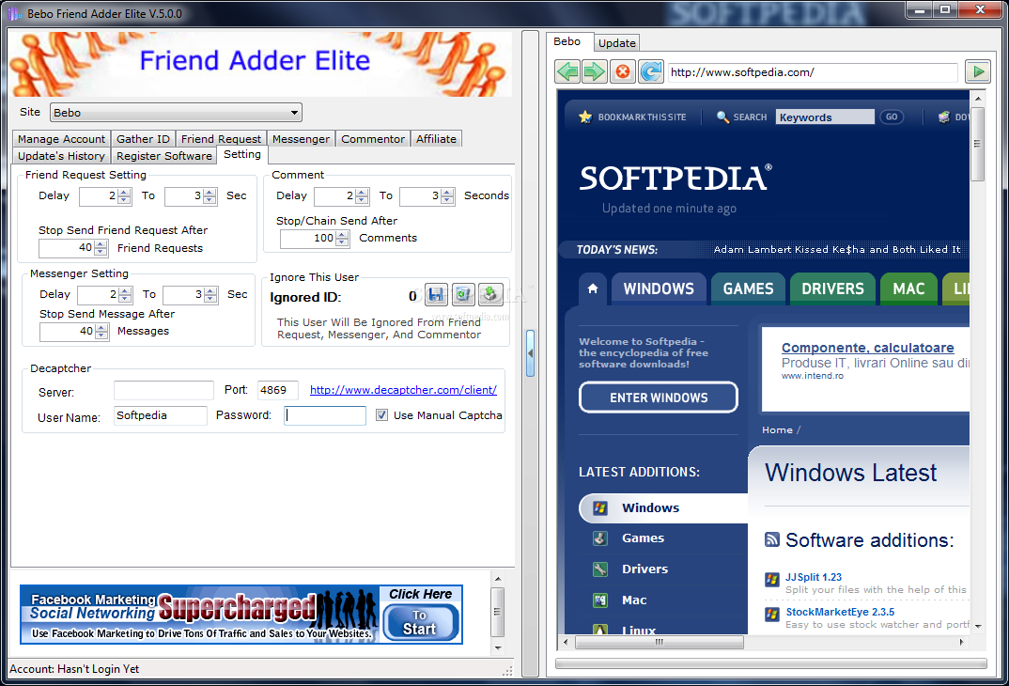Increase Stop/Chain Send After comments value
This screenshot has width=1009, height=686.
click(x=342, y=234)
